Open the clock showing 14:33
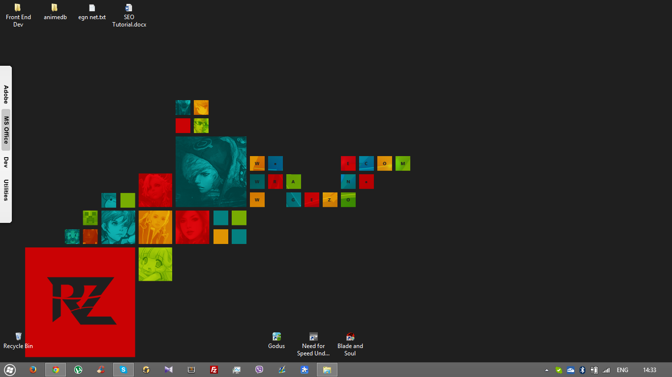Image resolution: width=672 pixels, height=377 pixels. coord(649,370)
